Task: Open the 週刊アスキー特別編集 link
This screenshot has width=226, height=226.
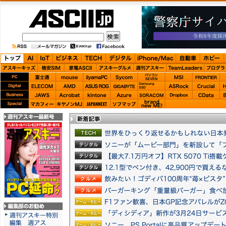Action: pos(33,219)
